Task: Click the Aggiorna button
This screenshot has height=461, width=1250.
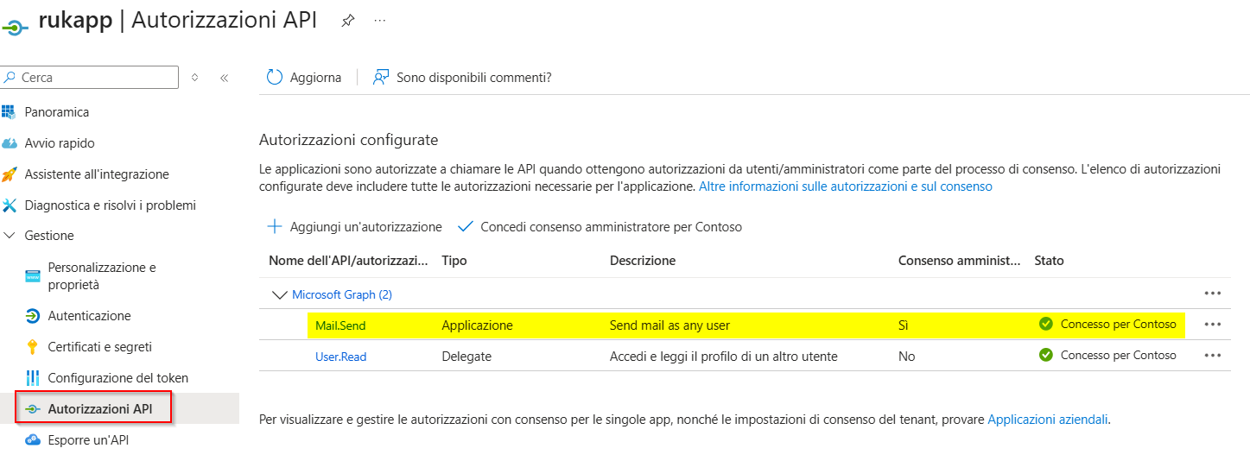Action: pos(304,77)
